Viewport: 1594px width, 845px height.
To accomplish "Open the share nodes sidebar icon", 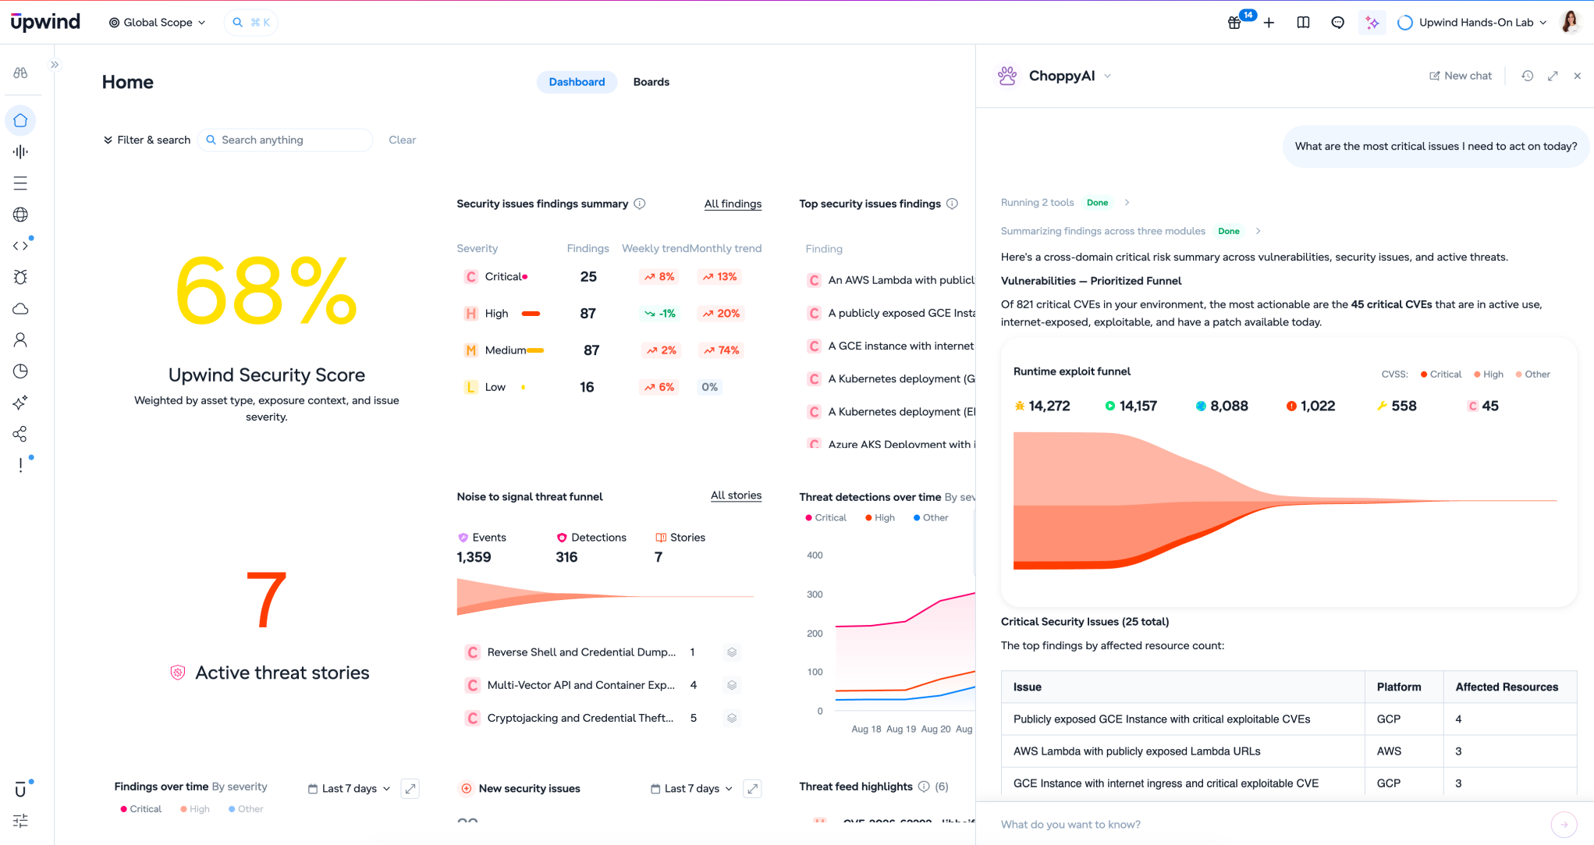I will [x=20, y=434].
